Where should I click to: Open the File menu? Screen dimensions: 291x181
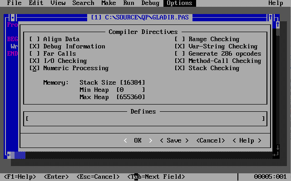point(14,3)
